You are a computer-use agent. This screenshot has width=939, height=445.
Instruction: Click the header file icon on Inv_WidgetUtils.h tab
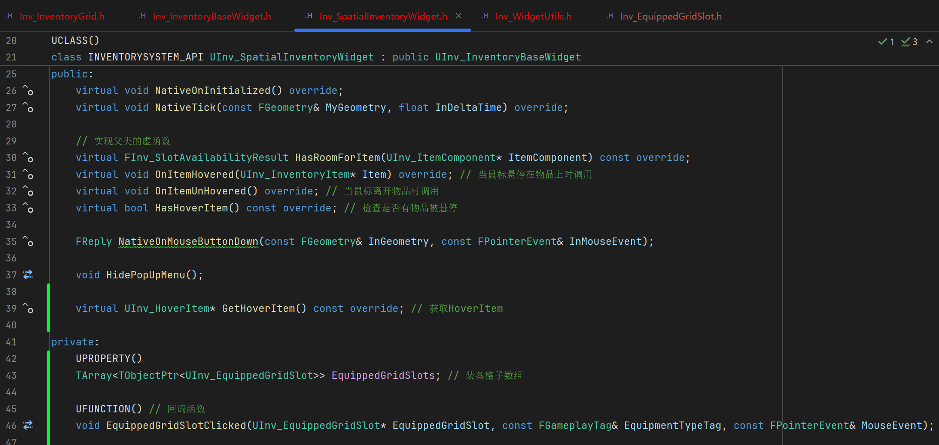485,16
